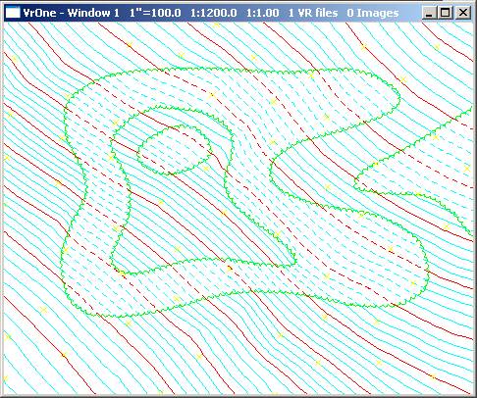Pick the yellow spot marker nearest the top-right corner
The height and width of the screenshot is (398, 477).
[x=437, y=47]
